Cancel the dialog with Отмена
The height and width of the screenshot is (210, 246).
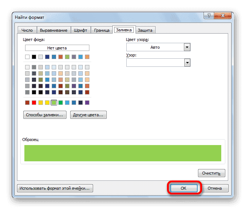coord(215,188)
